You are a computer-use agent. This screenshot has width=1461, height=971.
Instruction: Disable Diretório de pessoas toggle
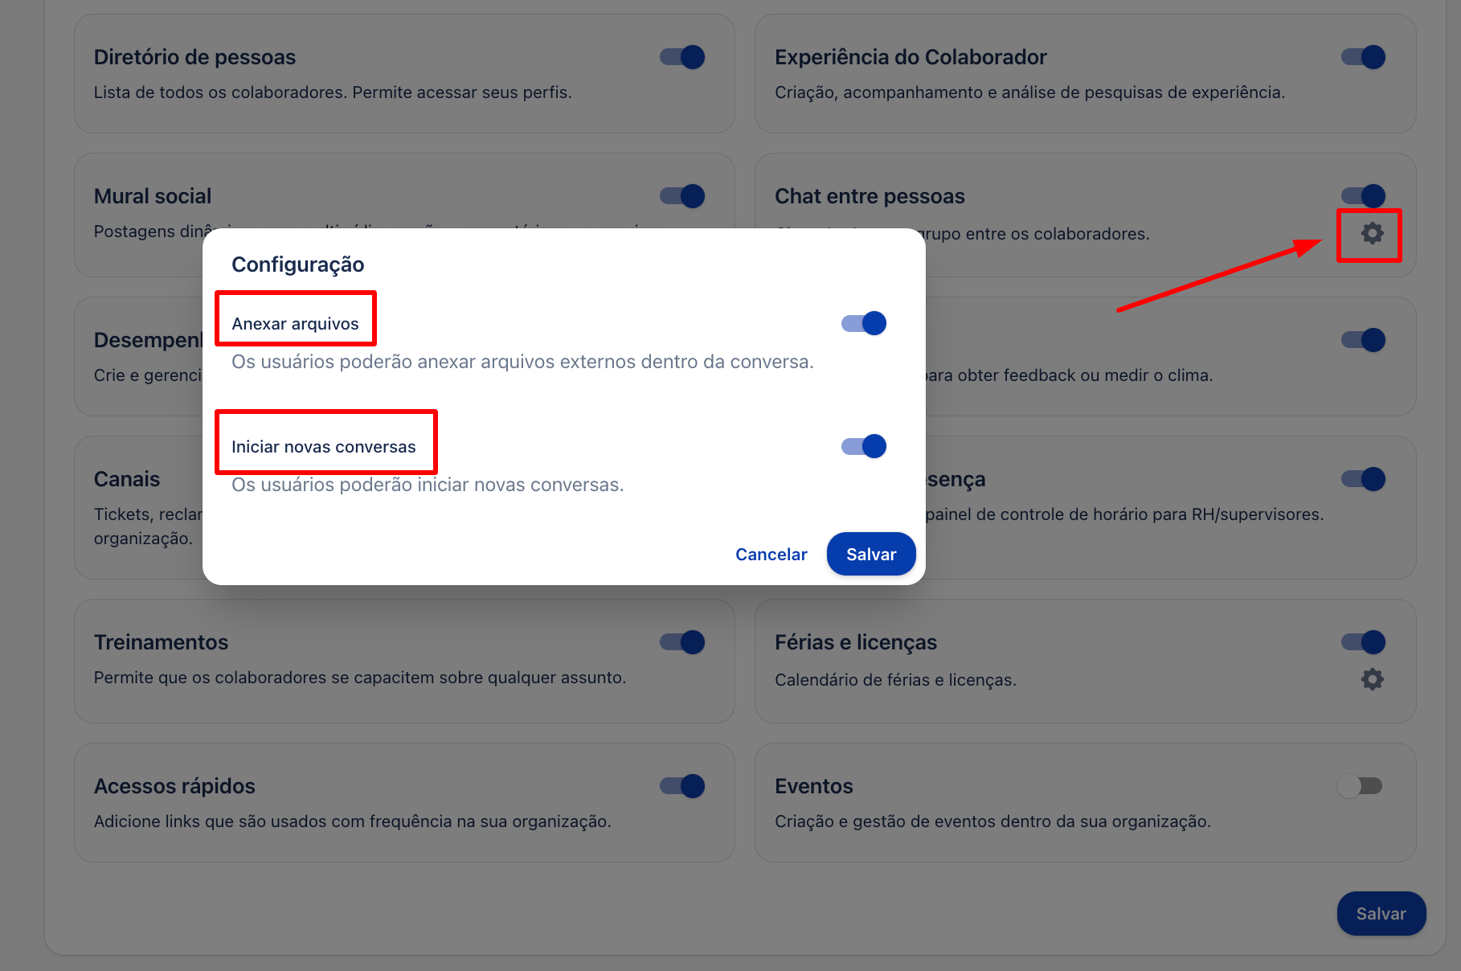[x=682, y=57]
